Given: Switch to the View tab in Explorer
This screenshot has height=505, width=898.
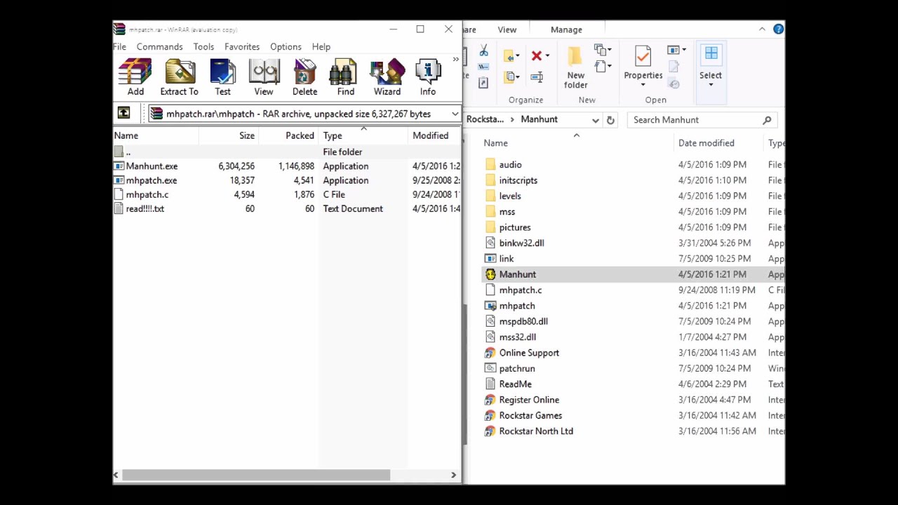Looking at the screenshot, I should (507, 29).
